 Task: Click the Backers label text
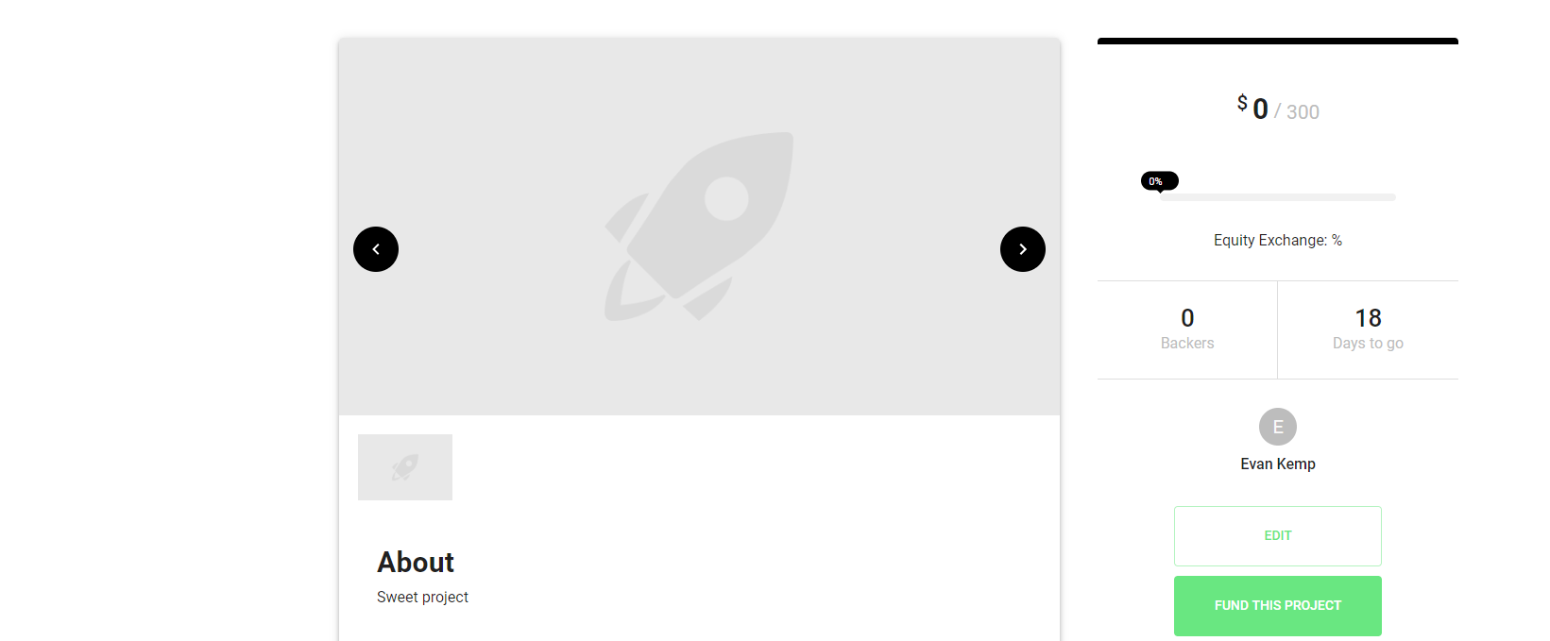point(1187,344)
